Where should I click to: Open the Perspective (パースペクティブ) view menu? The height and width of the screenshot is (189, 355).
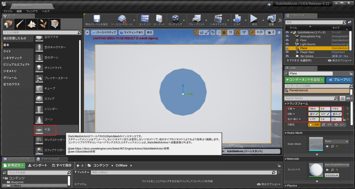[x=104, y=32]
